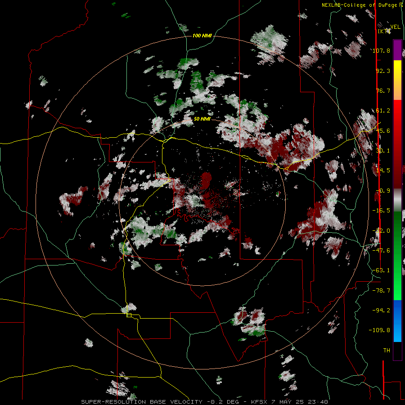Click the -32.0 velocity scale value
The image size is (405, 405).
[381, 231]
